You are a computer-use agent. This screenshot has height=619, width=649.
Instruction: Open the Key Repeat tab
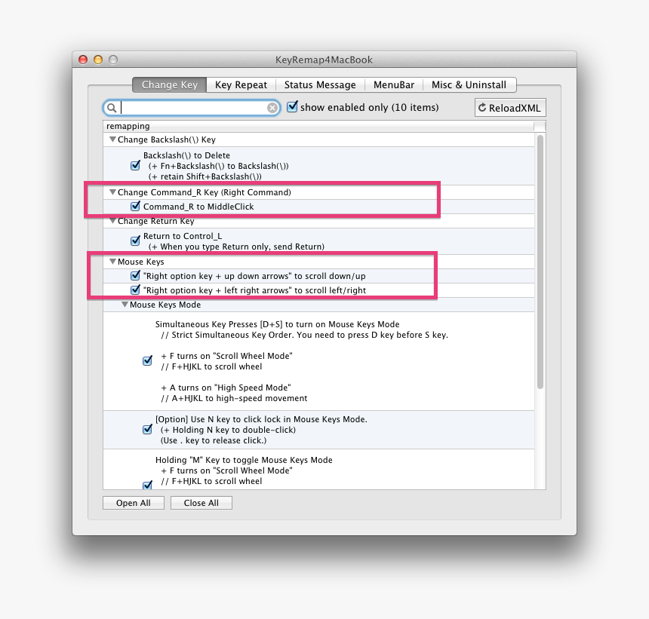241,84
